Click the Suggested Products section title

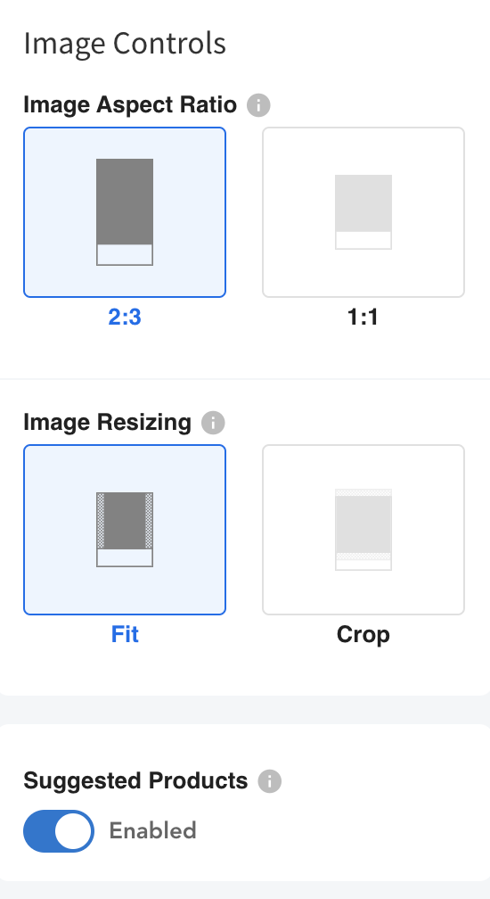135,781
